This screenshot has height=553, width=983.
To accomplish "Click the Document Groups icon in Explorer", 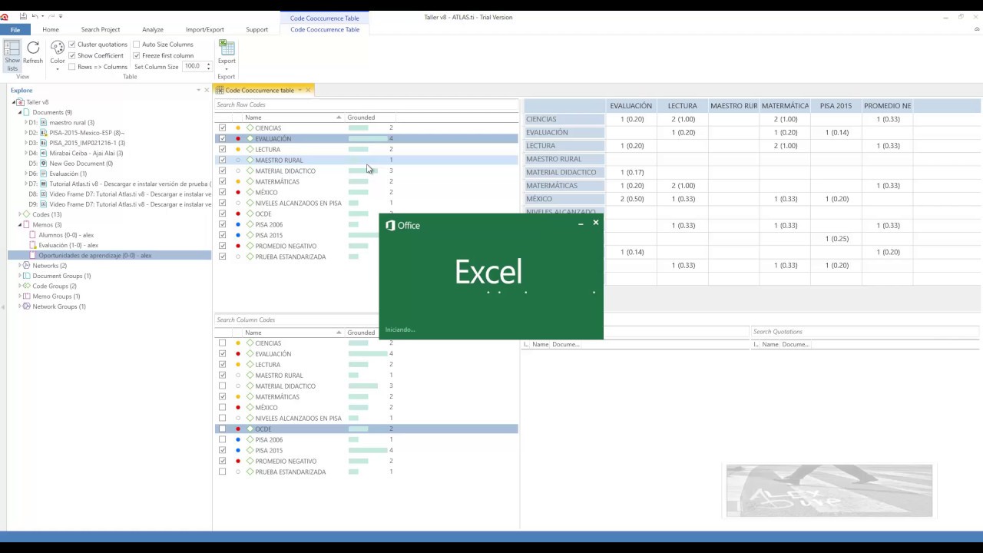I will [27, 276].
